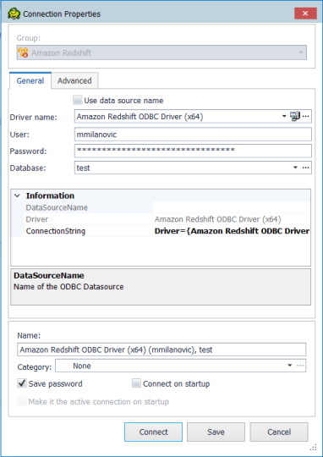323x457 pixels.
Task: Open the Driver name dropdown arrow
Action: (284, 117)
